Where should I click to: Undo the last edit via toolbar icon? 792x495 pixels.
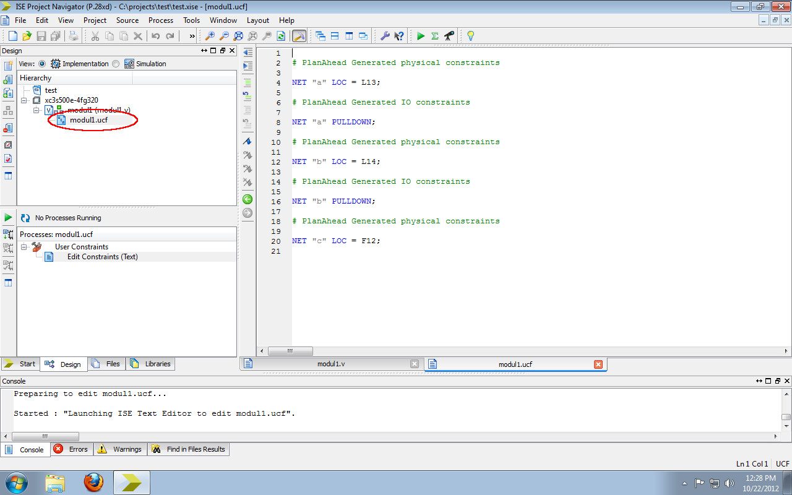click(x=155, y=35)
